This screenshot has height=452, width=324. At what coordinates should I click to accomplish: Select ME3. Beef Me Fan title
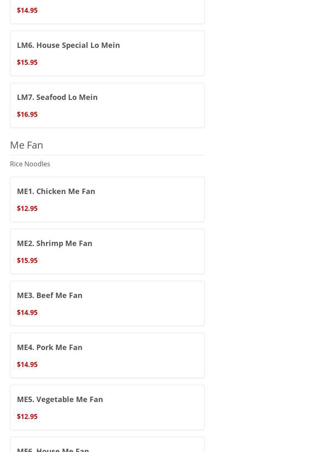tap(50, 295)
